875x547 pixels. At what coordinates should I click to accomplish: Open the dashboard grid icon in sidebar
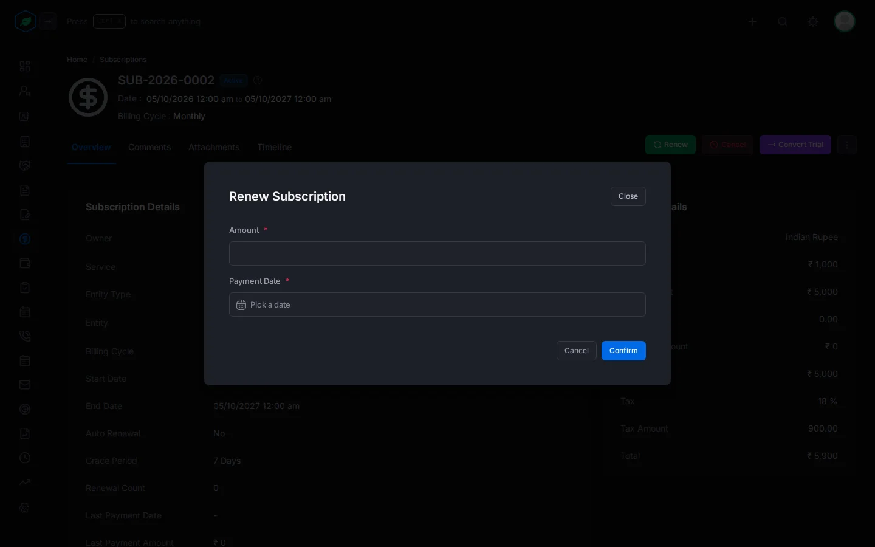coord(25,66)
